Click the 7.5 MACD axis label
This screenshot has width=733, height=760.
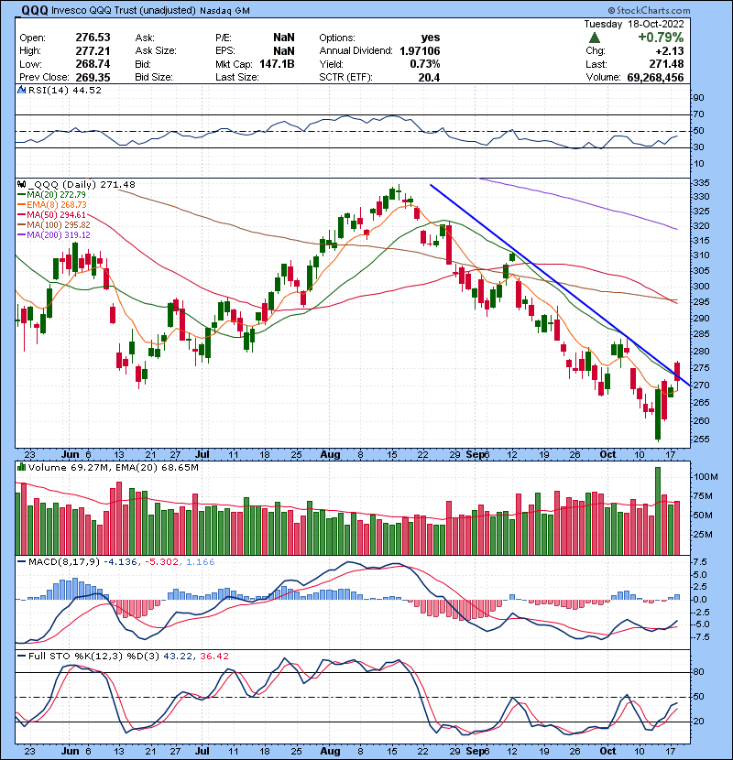point(701,562)
